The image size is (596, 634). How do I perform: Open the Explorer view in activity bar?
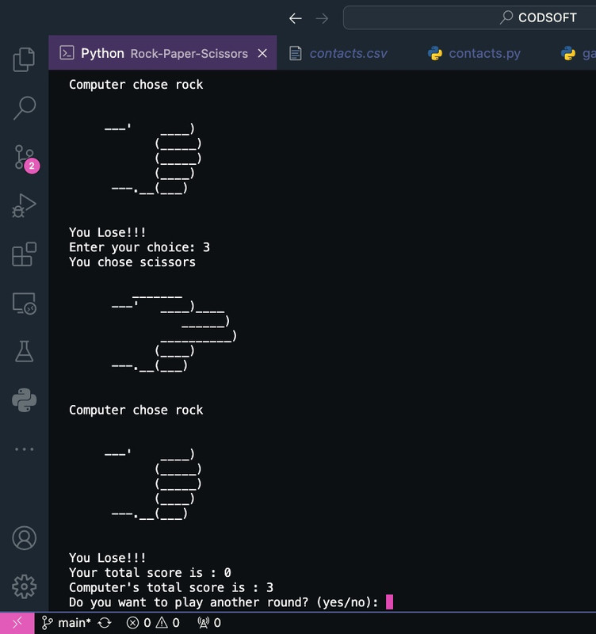(x=25, y=59)
